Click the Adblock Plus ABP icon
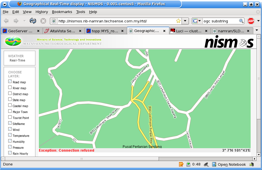This screenshot has height=170, width=262. (x=251, y=21)
